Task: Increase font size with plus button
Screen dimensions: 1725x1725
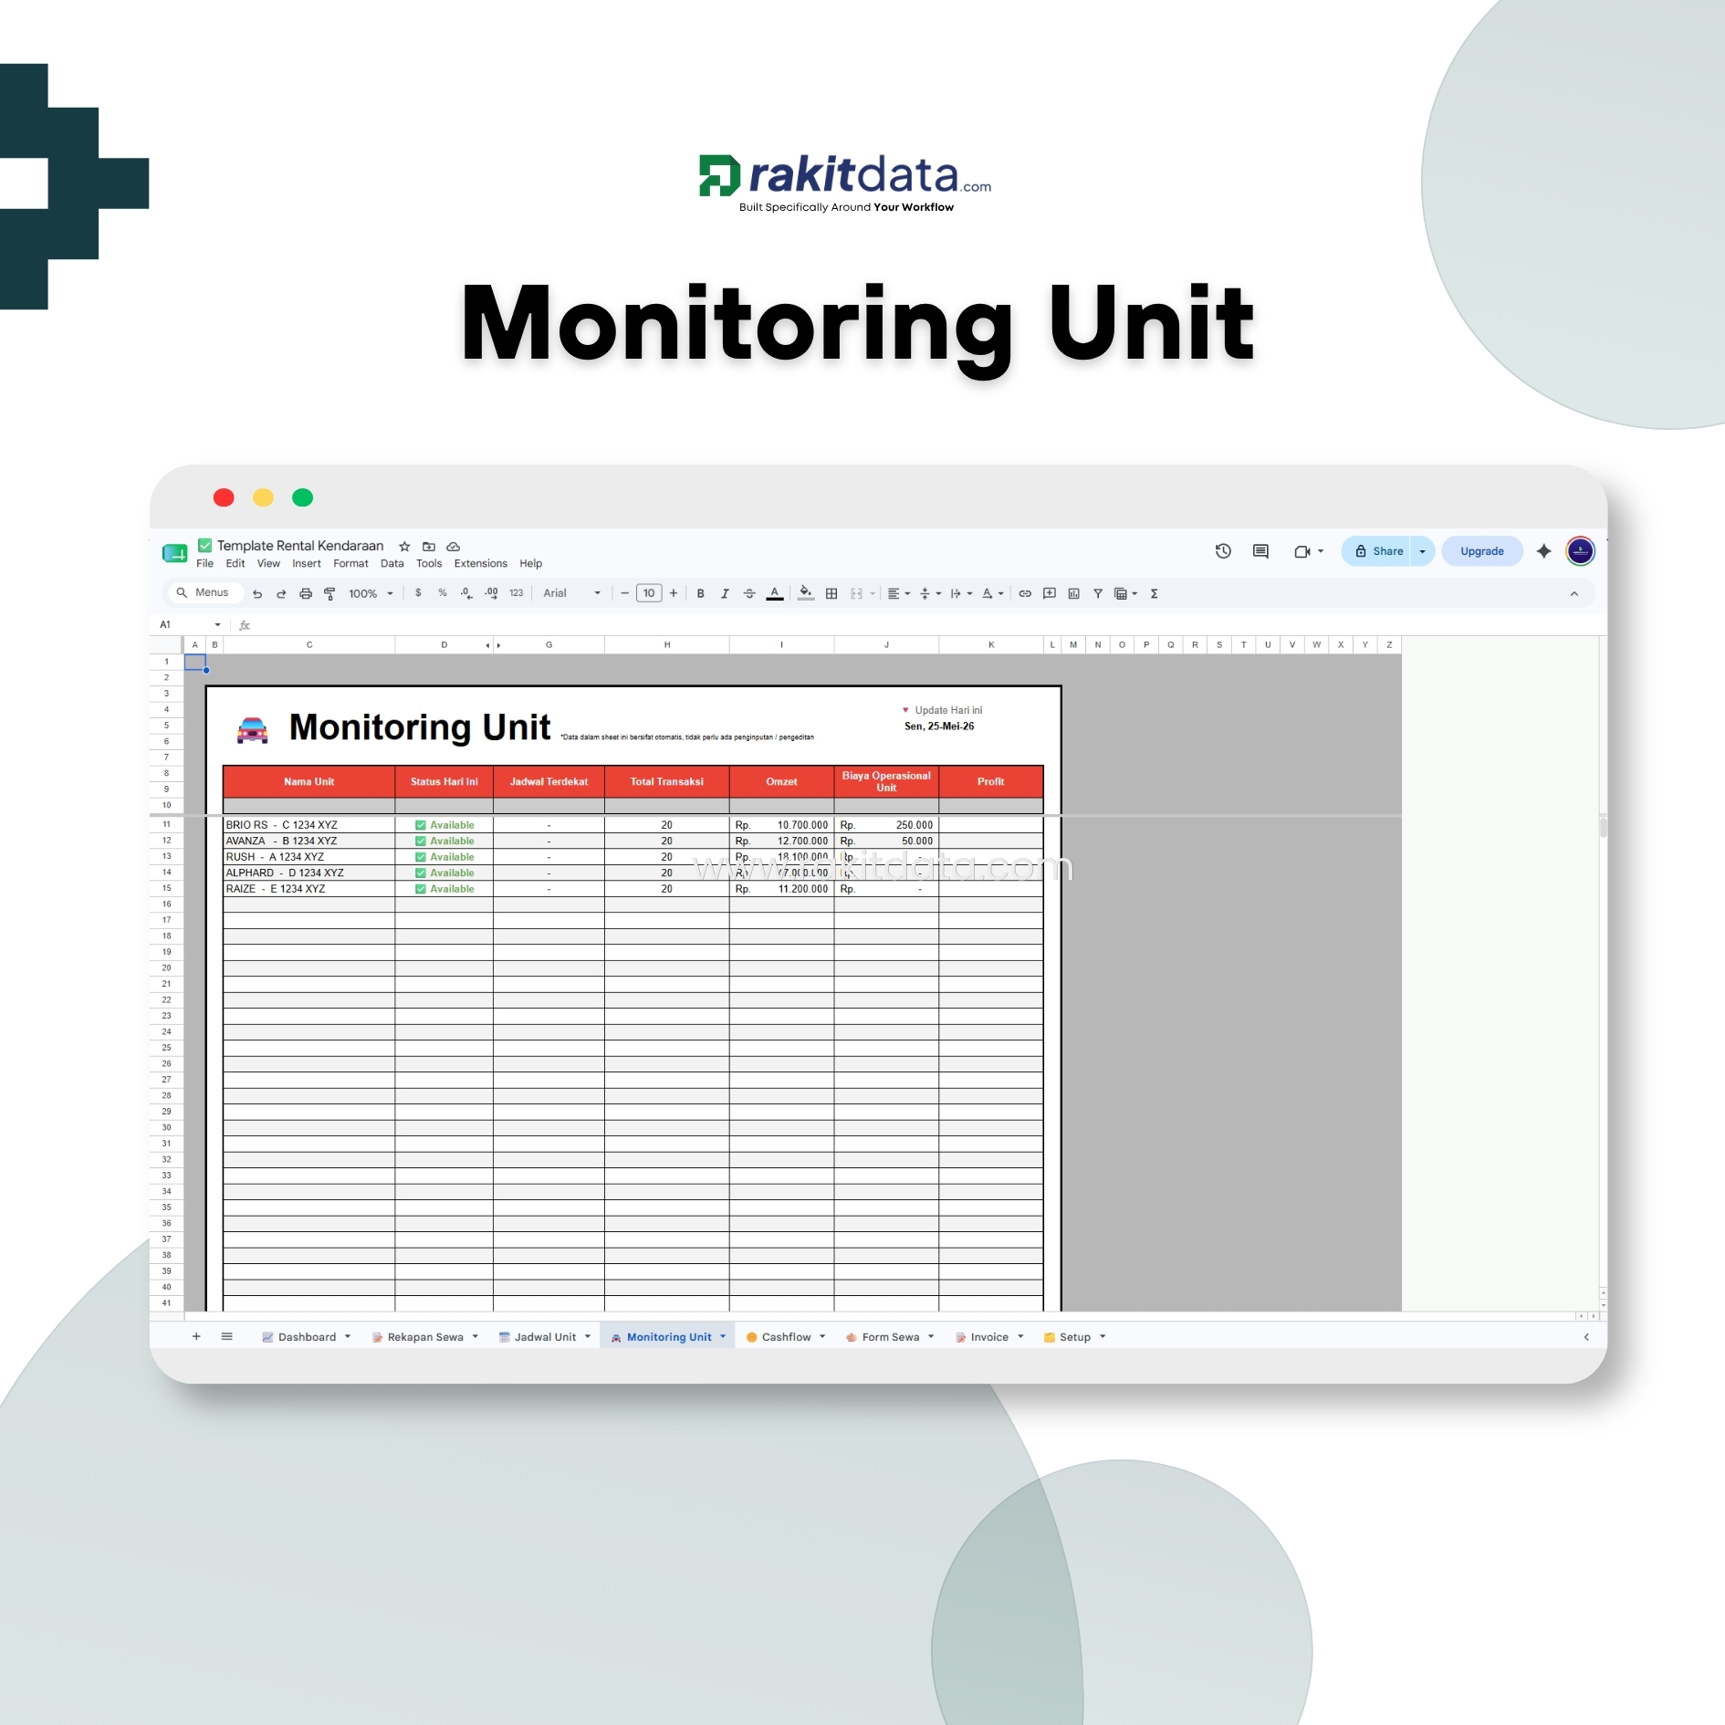Action: coord(674,593)
